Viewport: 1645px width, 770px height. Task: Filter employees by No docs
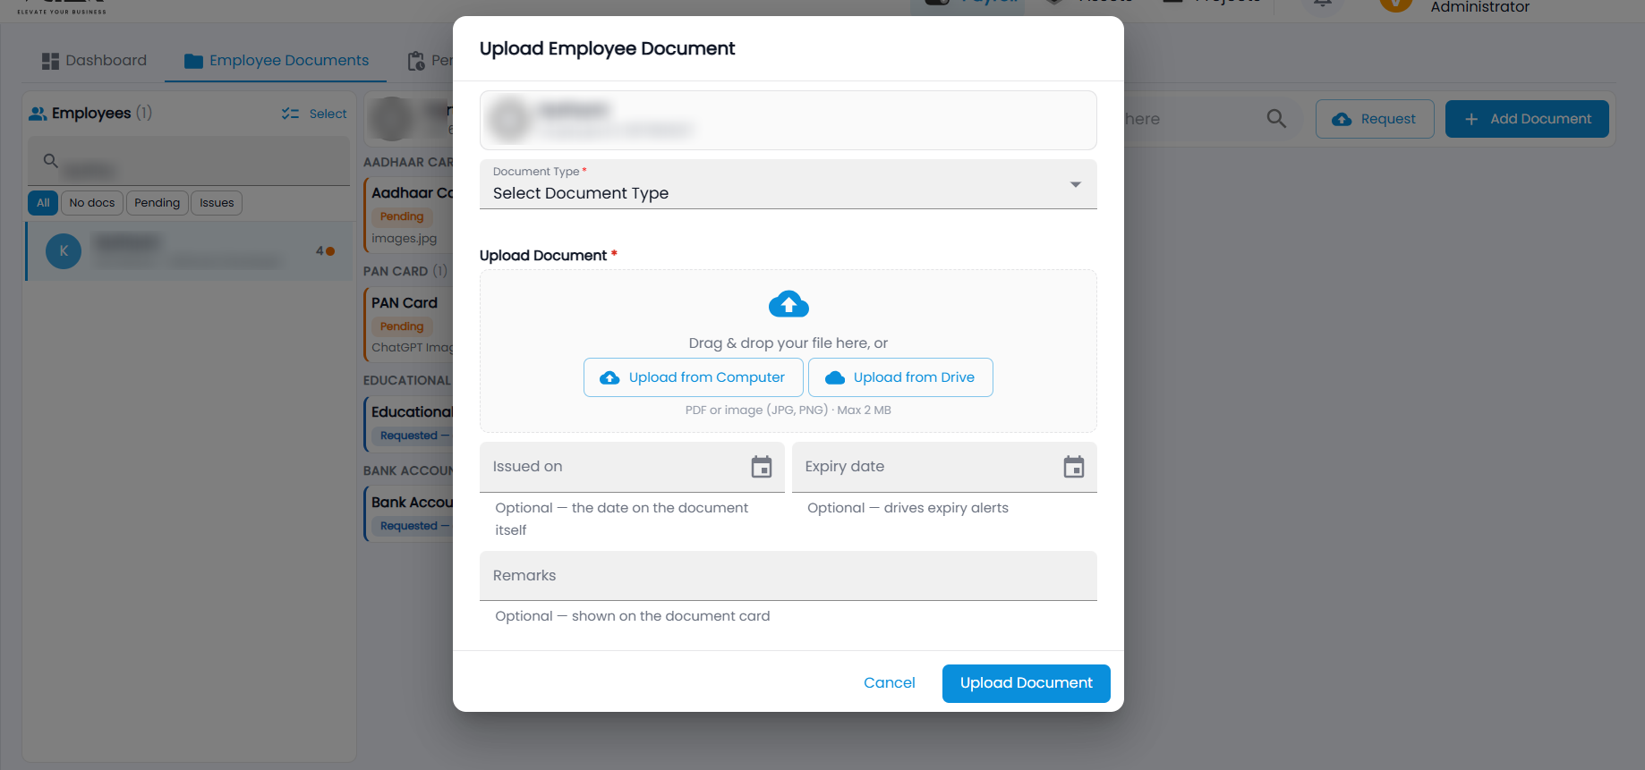[92, 203]
